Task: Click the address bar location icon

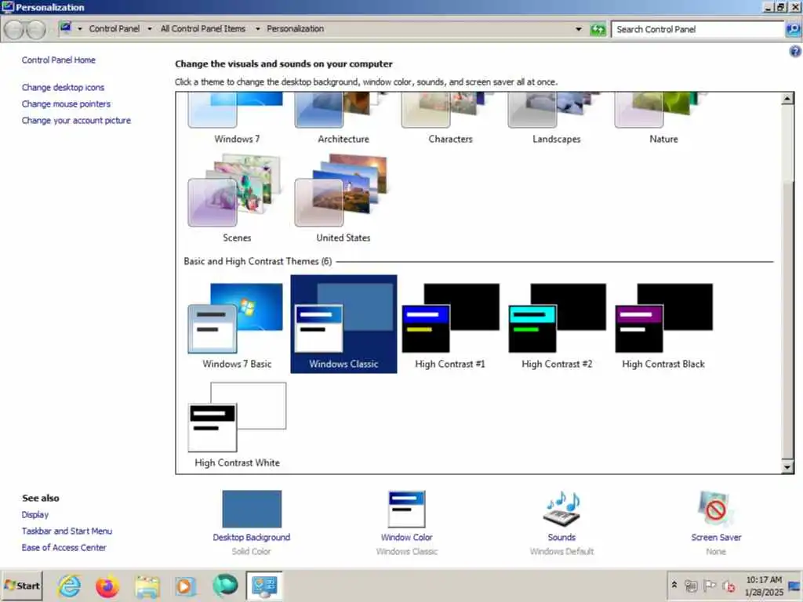Action: pyautogui.click(x=66, y=27)
